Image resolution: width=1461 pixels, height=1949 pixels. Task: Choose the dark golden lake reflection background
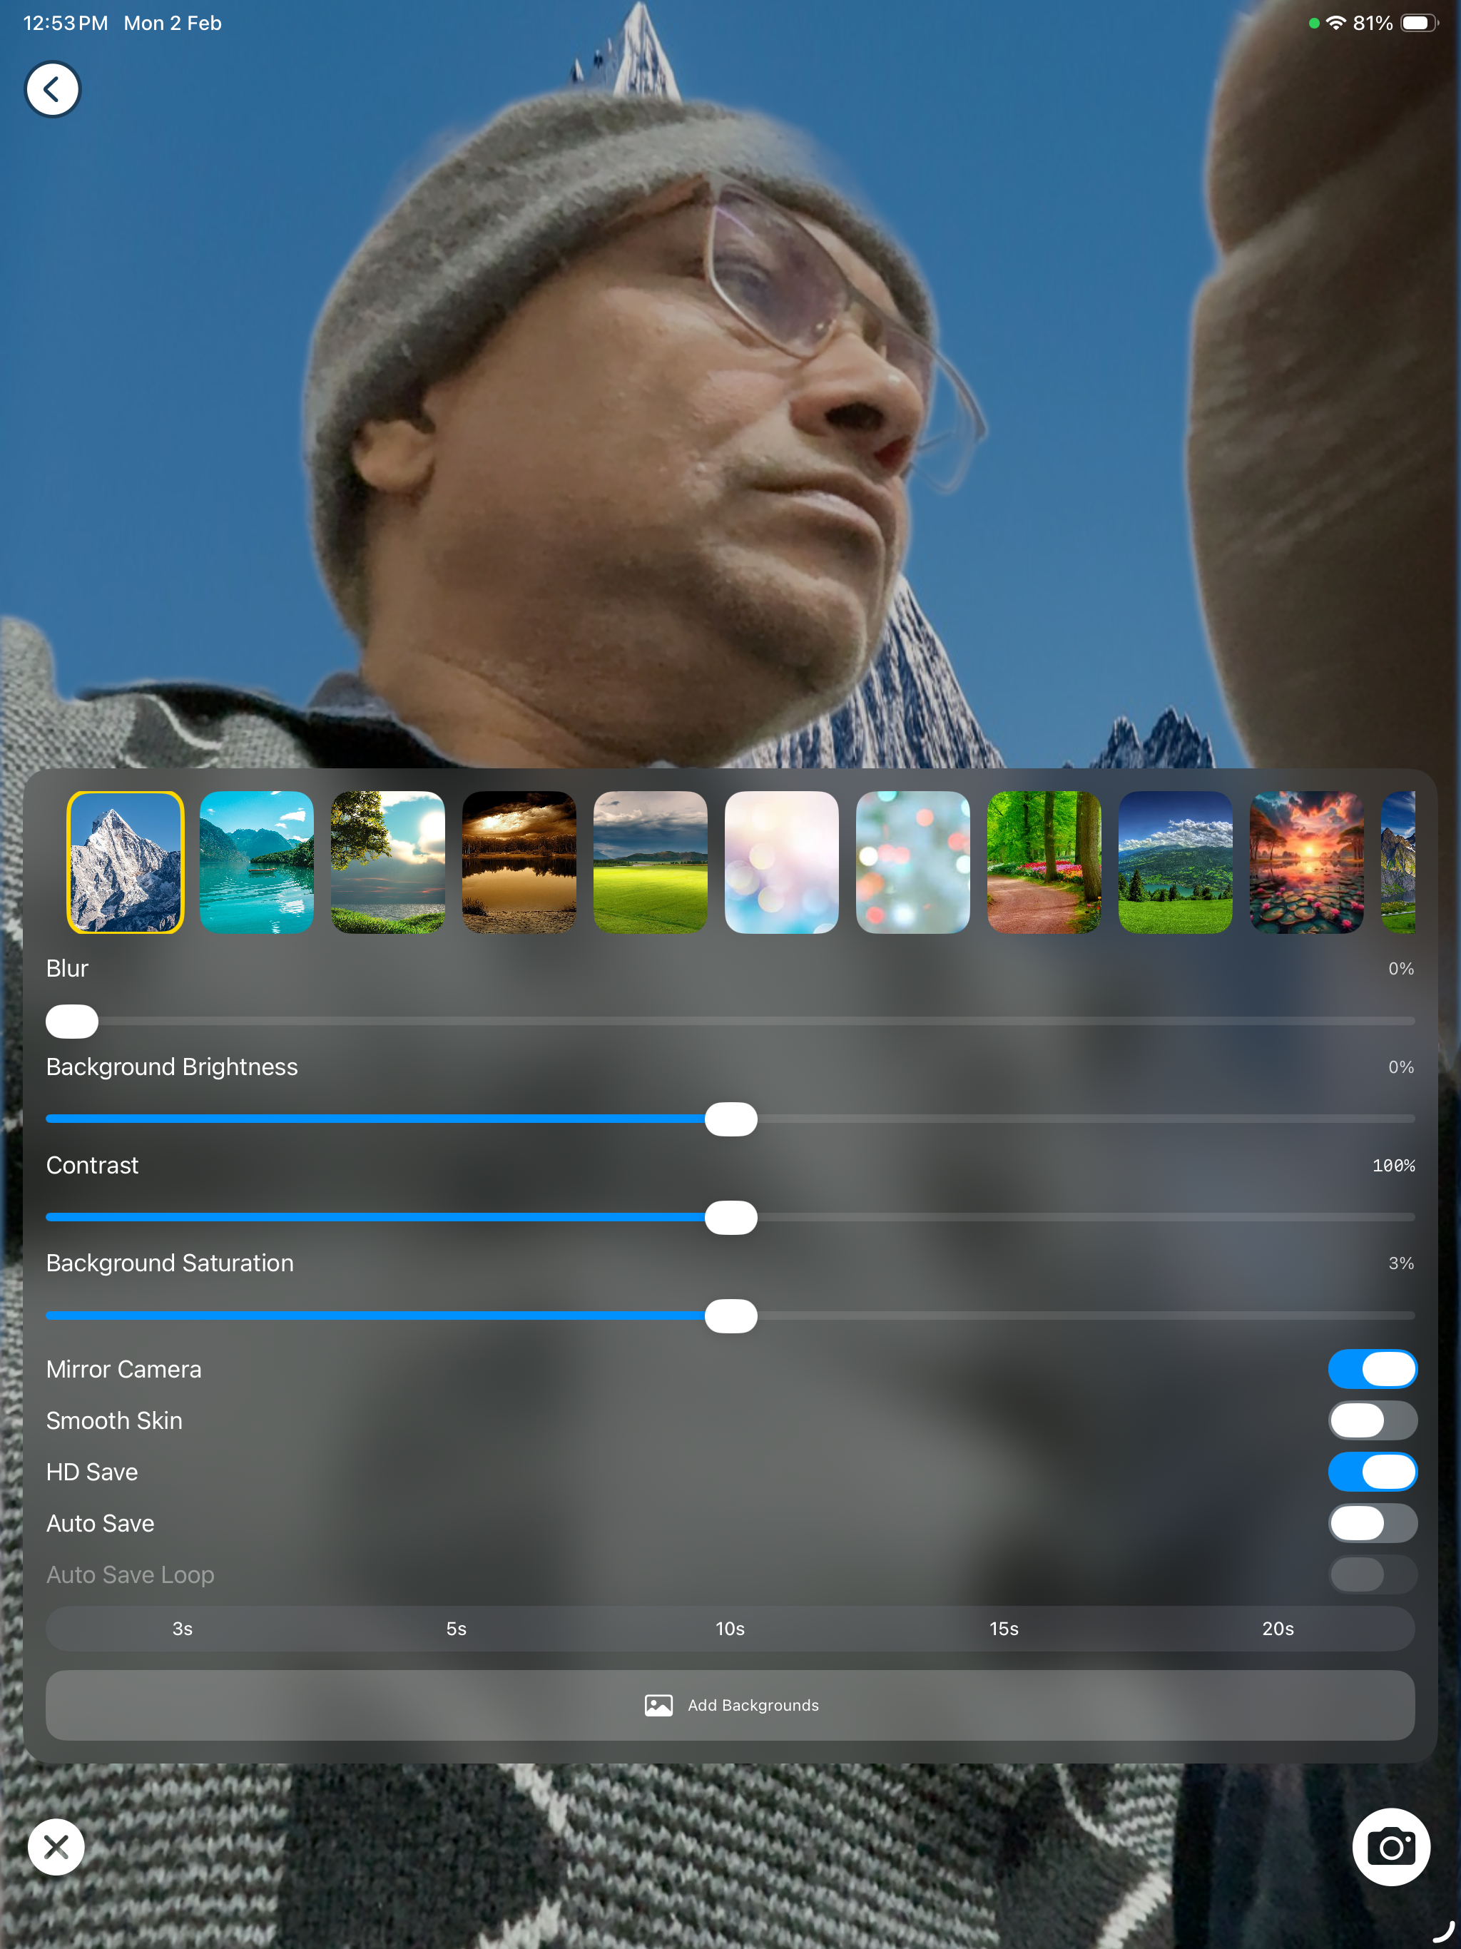point(519,862)
